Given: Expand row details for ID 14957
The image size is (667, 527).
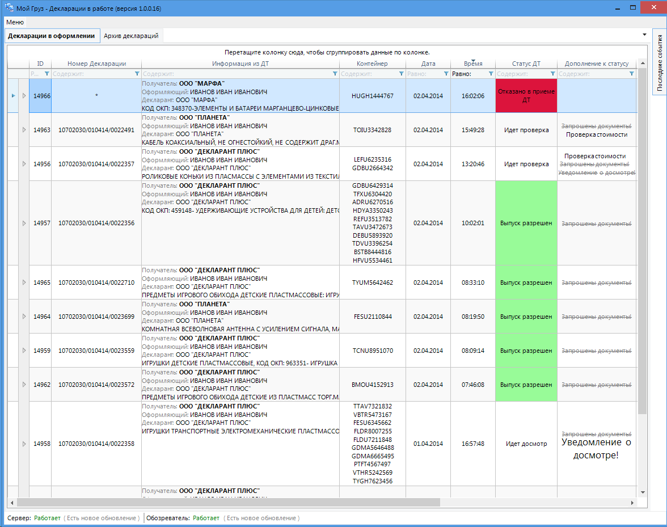Looking at the screenshot, I should pos(24,223).
